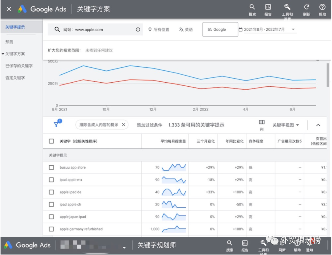Open the account dropdown arrow in the bottom bar
The image size is (332, 255).
pyautogui.click(x=124, y=248)
